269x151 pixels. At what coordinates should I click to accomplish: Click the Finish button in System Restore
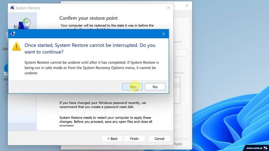click(134, 139)
